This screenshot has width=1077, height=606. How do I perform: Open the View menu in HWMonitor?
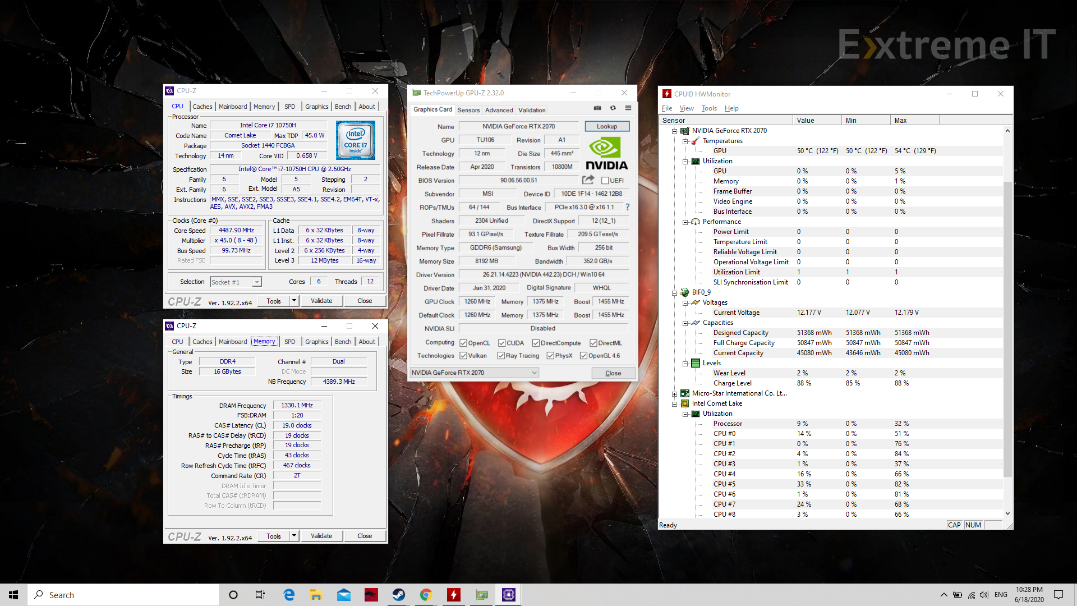[x=687, y=108]
